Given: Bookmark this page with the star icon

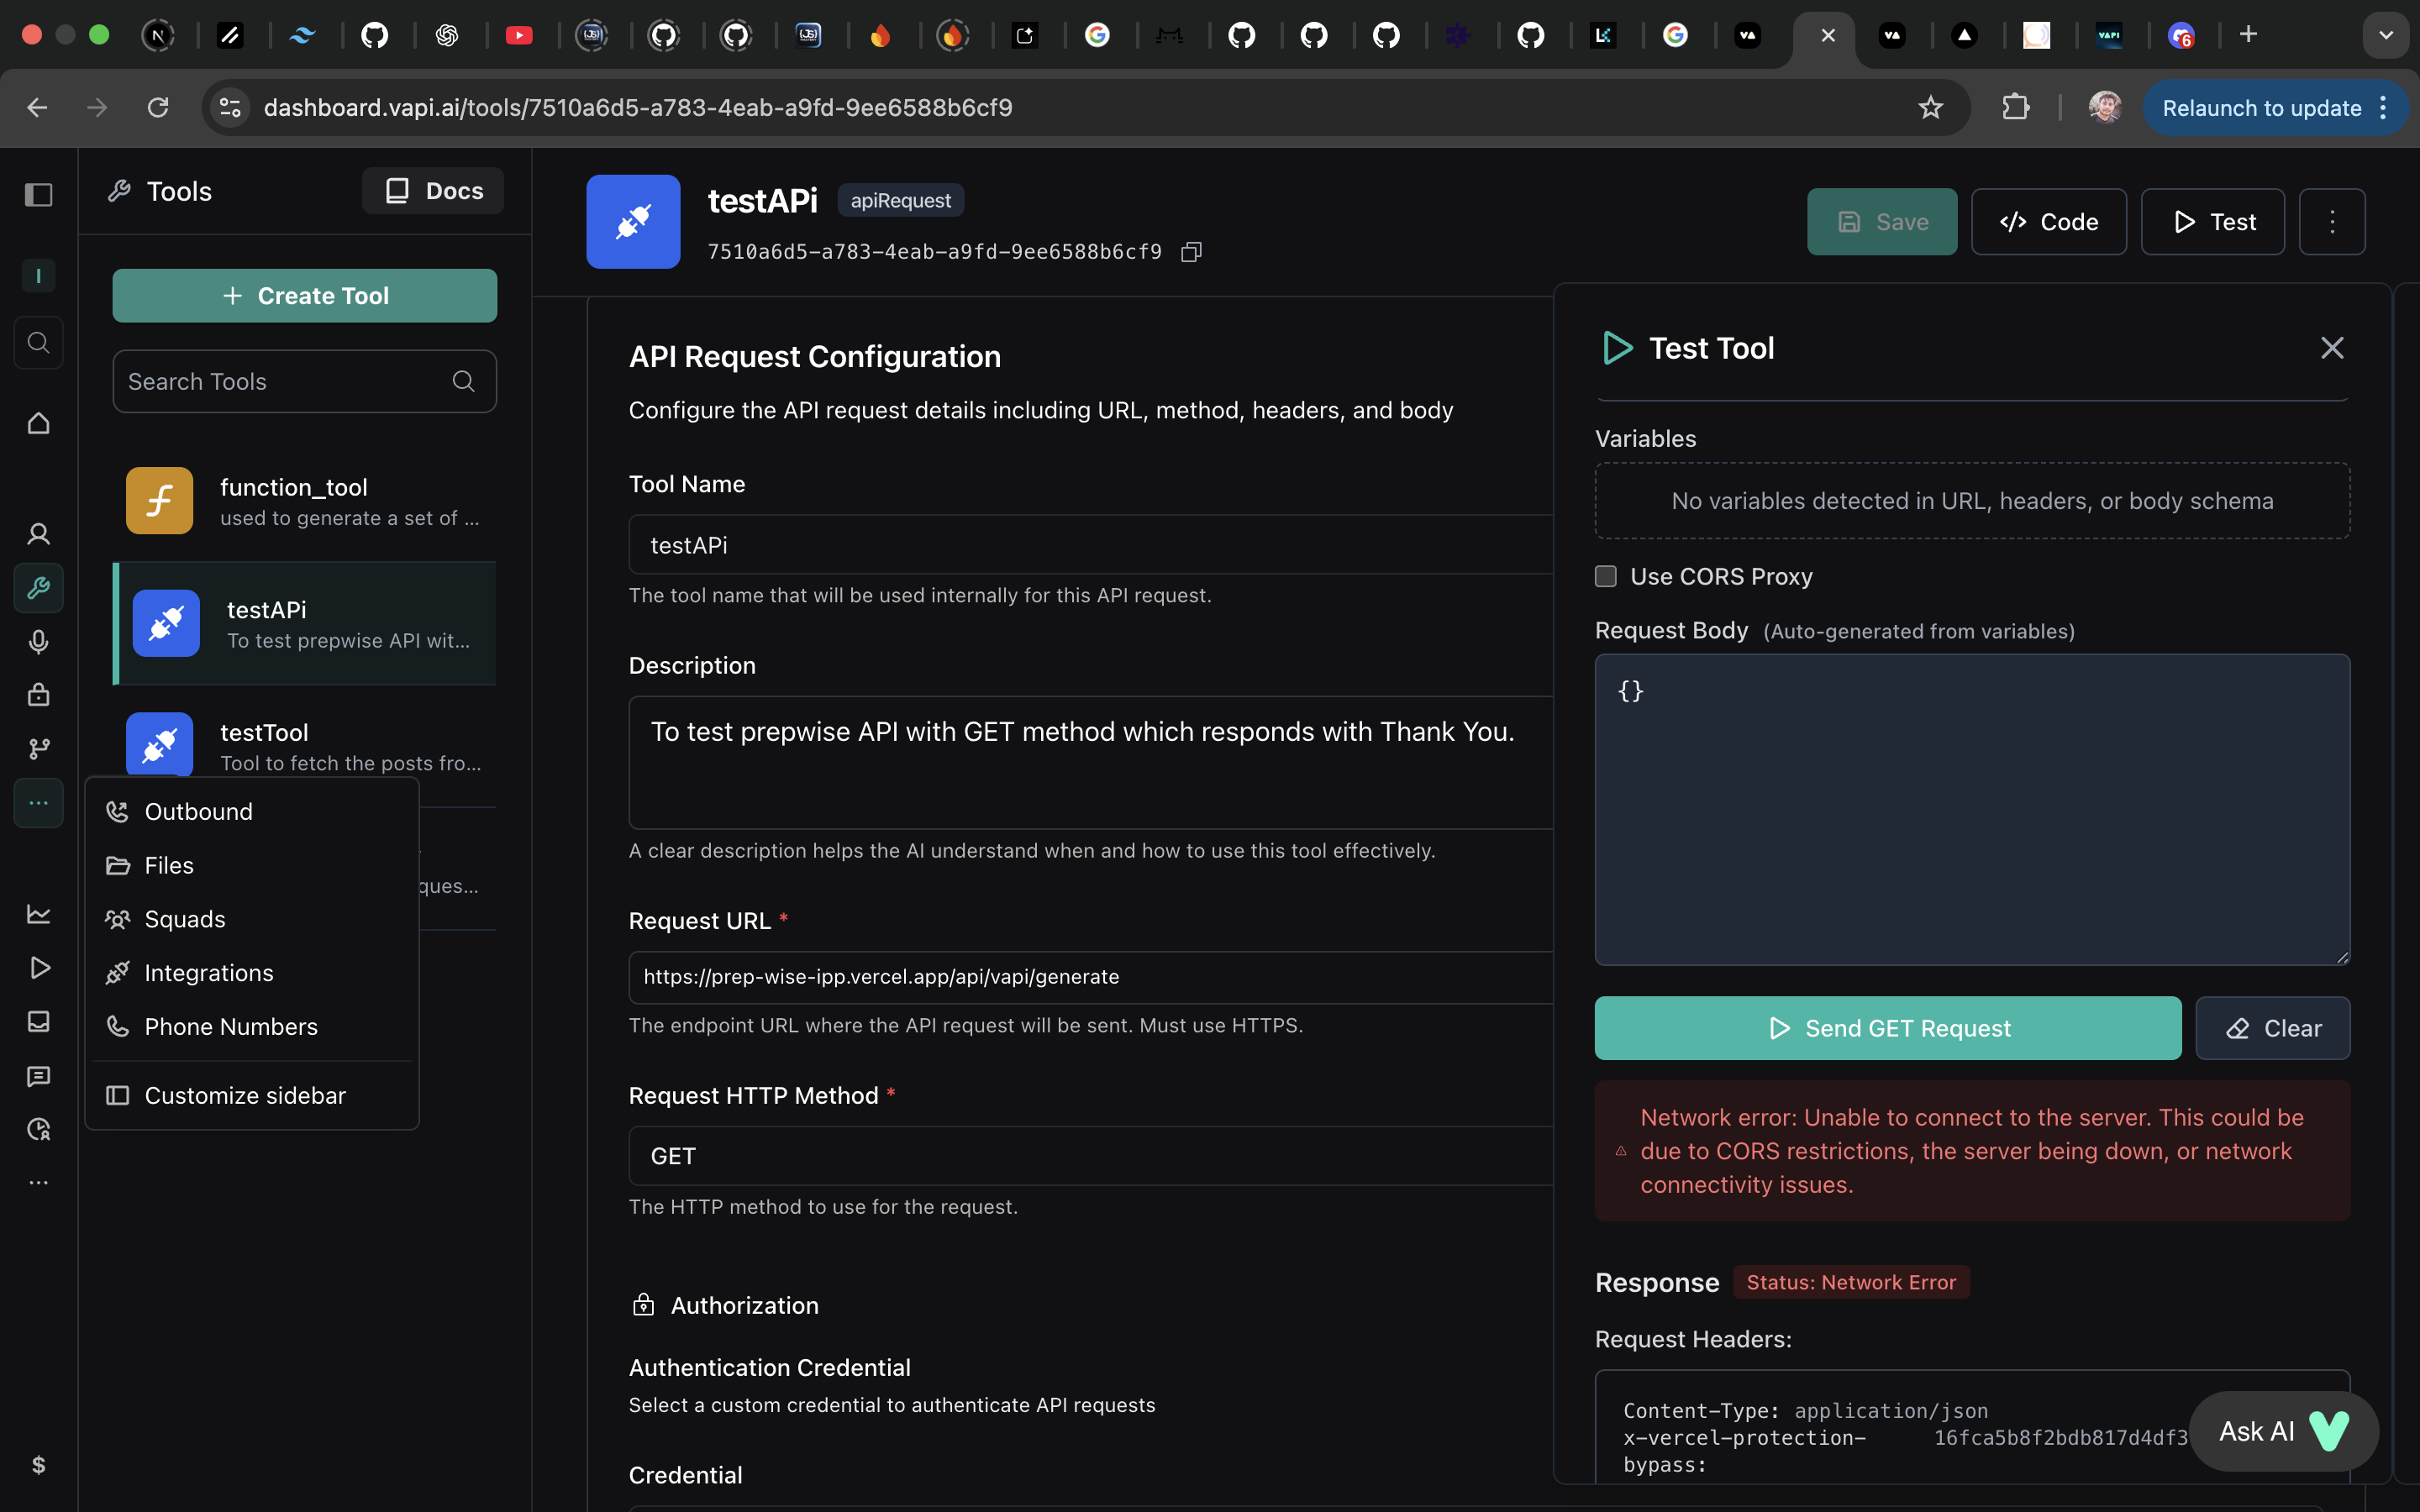Looking at the screenshot, I should tap(1930, 108).
